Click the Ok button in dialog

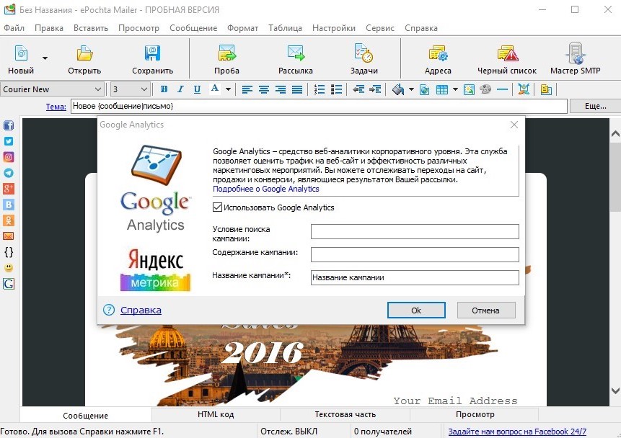click(416, 310)
